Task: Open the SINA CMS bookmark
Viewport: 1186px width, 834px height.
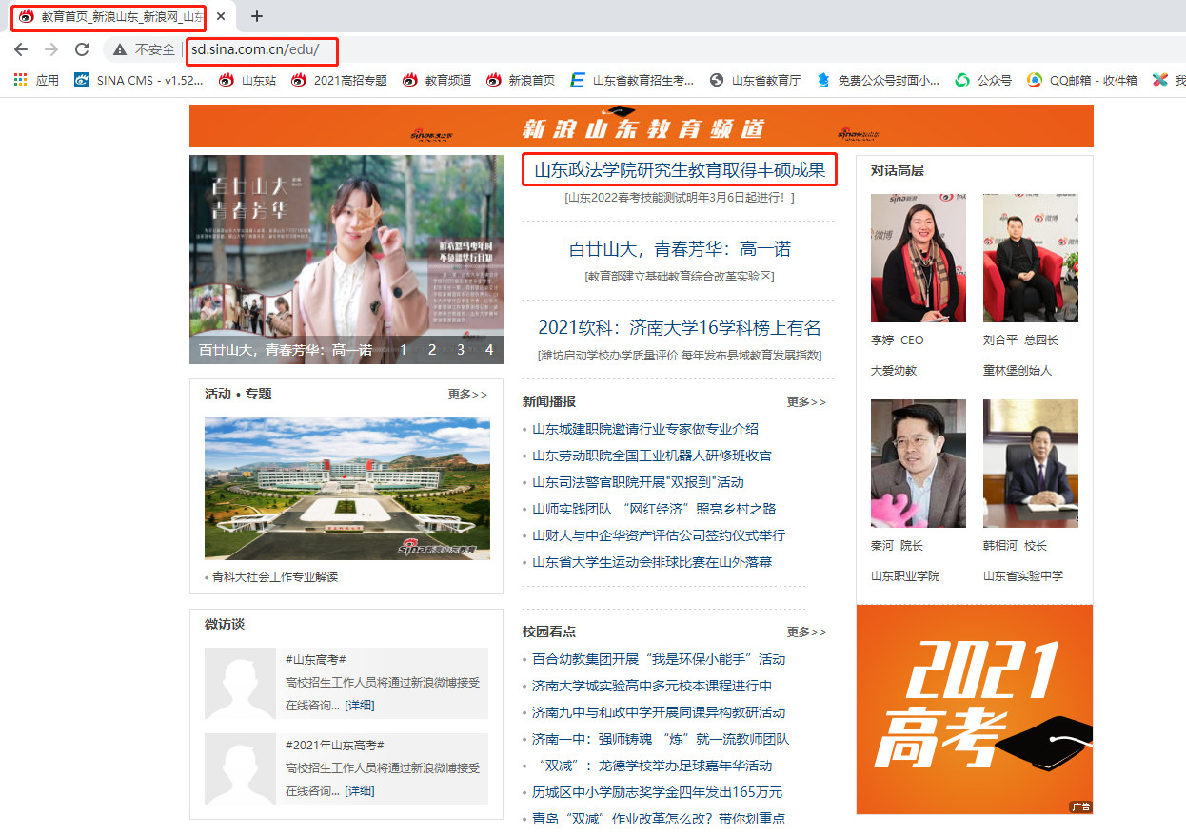Action: [x=139, y=81]
